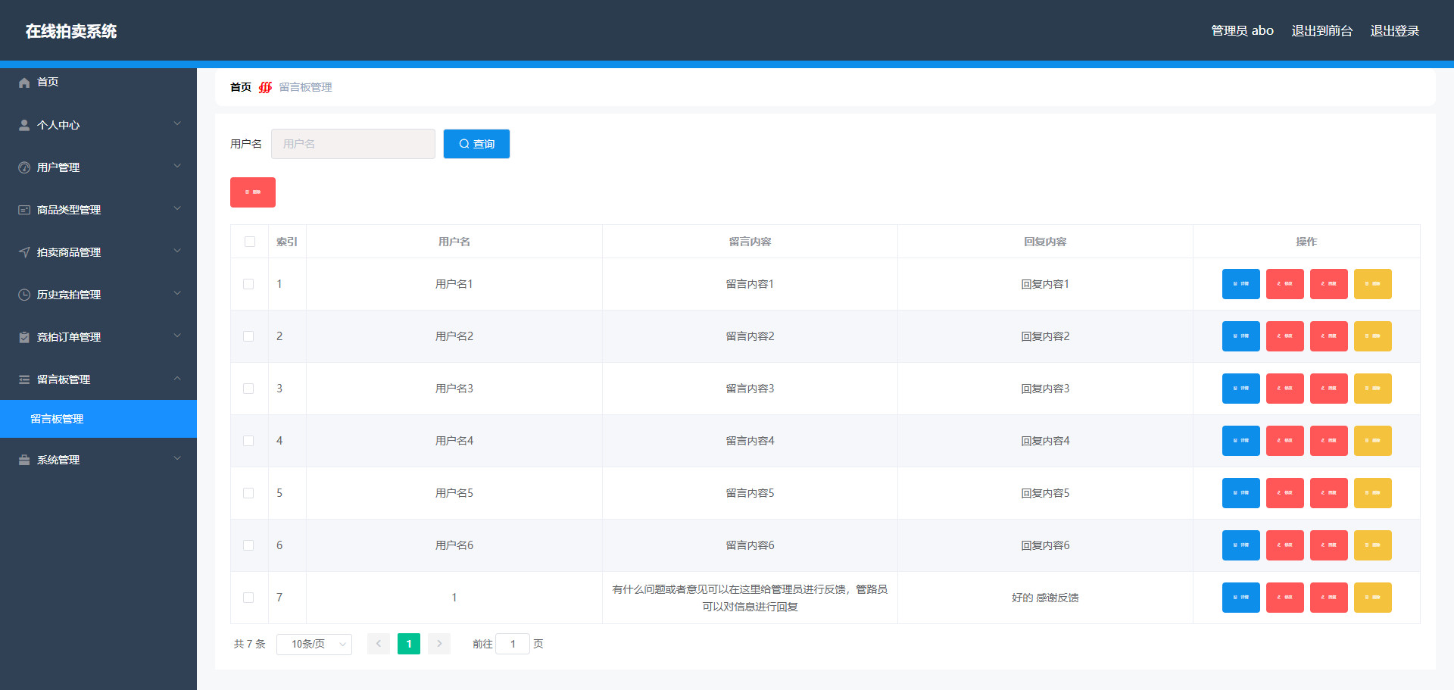Open the 10条/页 page size dropdown
The image size is (1454, 690).
click(x=314, y=644)
